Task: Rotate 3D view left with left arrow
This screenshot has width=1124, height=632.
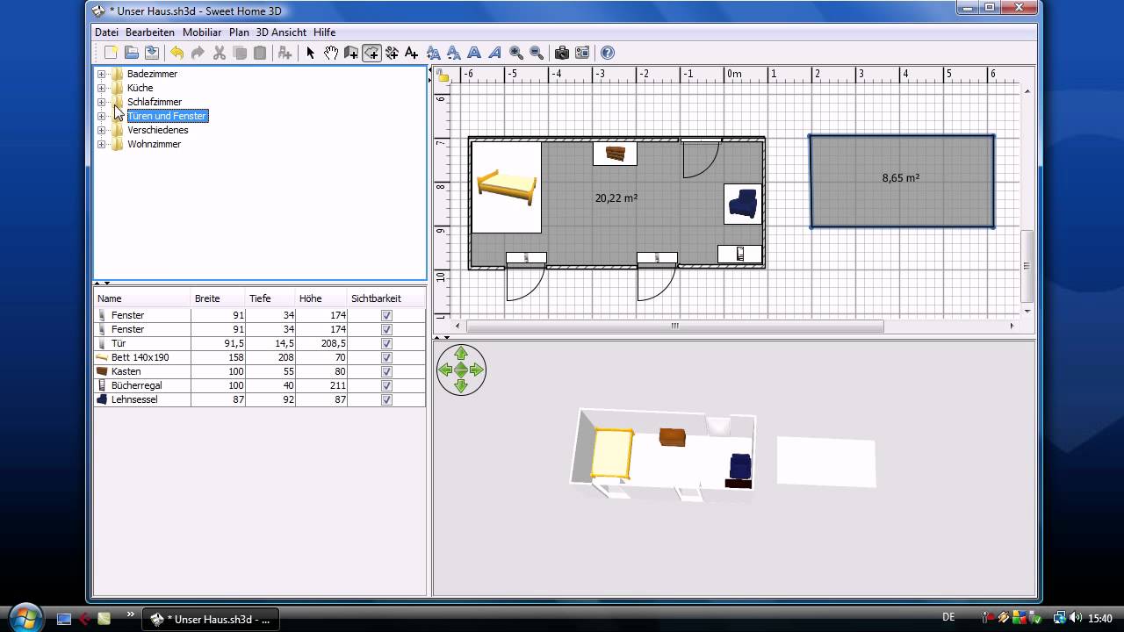Action: click(x=445, y=370)
